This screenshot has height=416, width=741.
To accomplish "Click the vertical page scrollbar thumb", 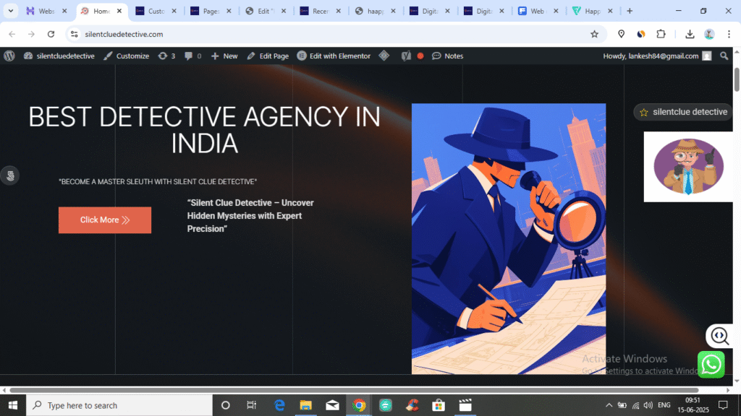I will point(737,79).
